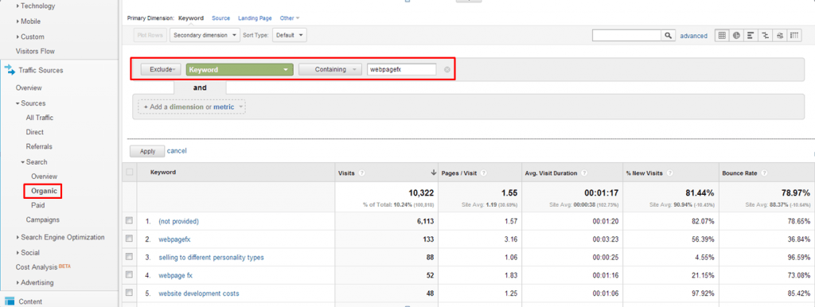Switch to Comparison view icon
This screenshot has height=307, width=815.
765,35
